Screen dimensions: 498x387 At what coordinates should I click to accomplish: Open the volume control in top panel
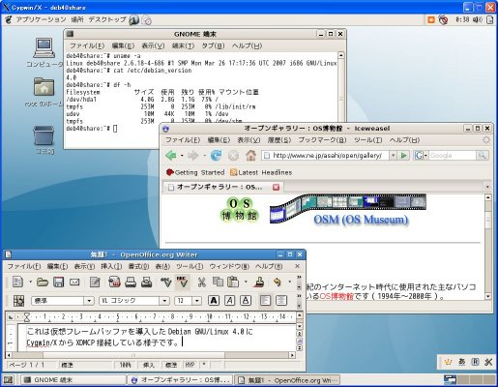point(478,20)
